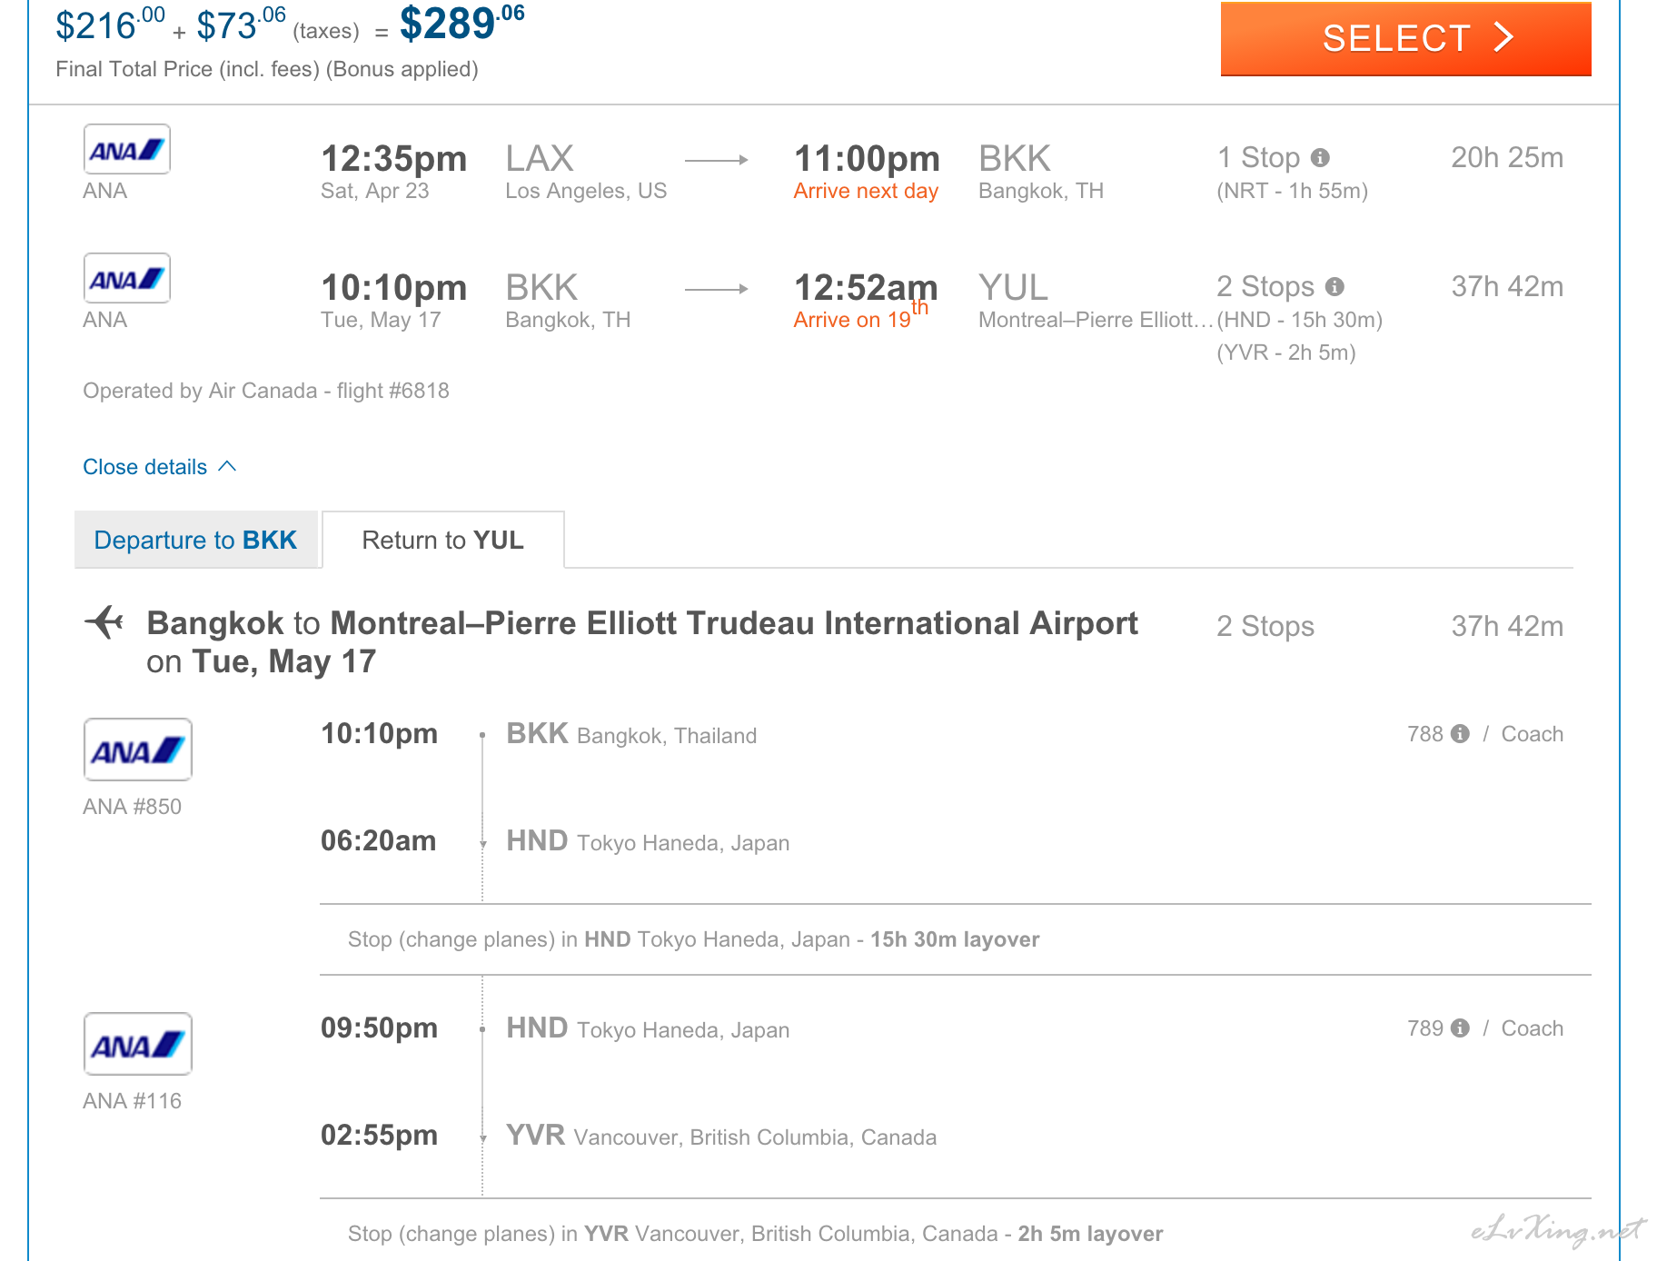Click the orange SELECT button
Screen dimensions: 1657x1261
[1405, 38]
